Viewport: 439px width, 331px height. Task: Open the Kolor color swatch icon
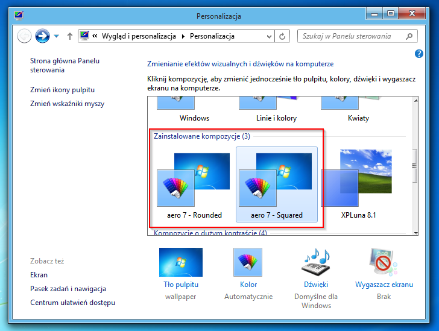(x=248, y=262)
